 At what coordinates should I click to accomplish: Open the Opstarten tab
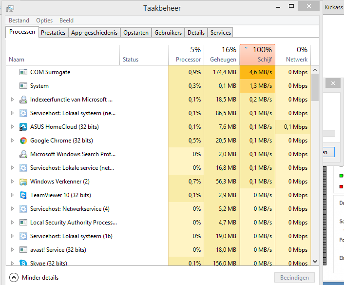(136, 33)
